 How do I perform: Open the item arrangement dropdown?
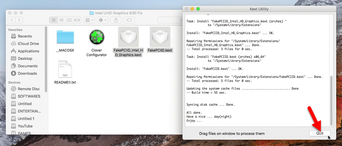[x=89, y=20]
